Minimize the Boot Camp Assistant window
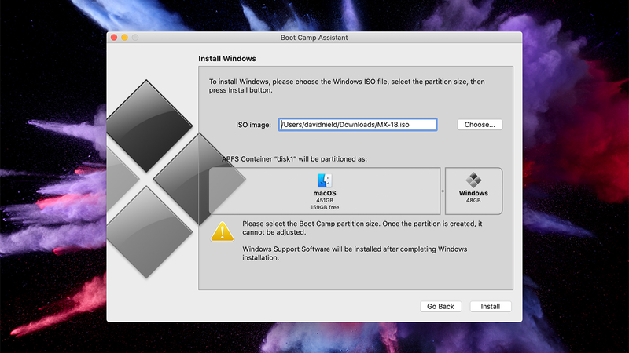 125,37
